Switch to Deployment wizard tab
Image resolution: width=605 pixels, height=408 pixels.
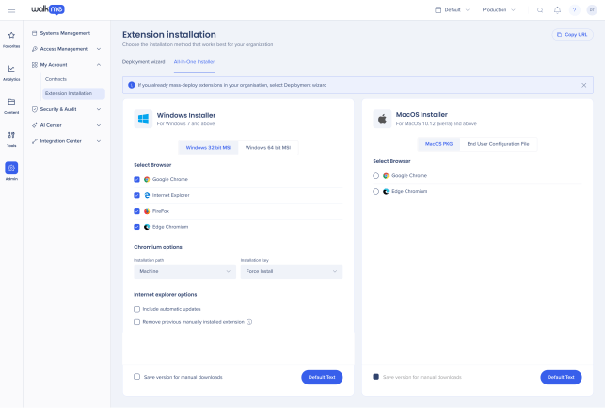pyautogui.click(x=144, y=62)
